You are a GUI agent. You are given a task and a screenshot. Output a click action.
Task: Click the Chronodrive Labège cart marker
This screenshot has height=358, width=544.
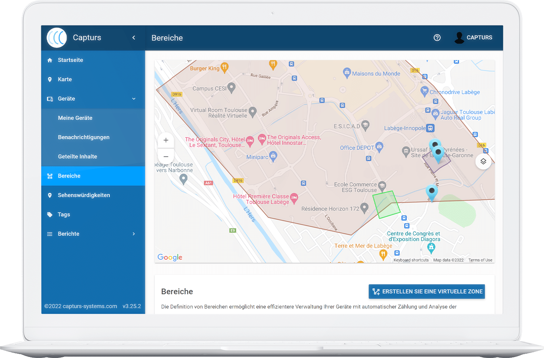(424, 91)
